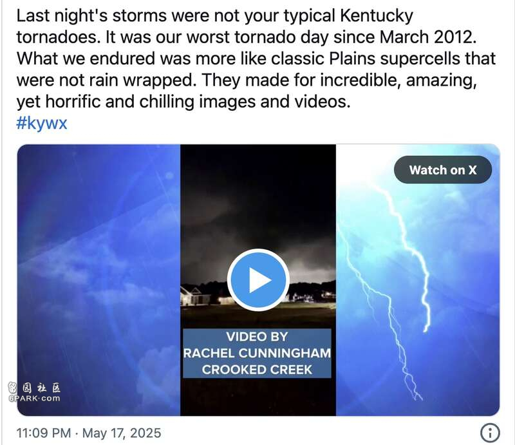Click the VIDEO BY credit line
515x445 pixels.
click(x=257, y=337)
